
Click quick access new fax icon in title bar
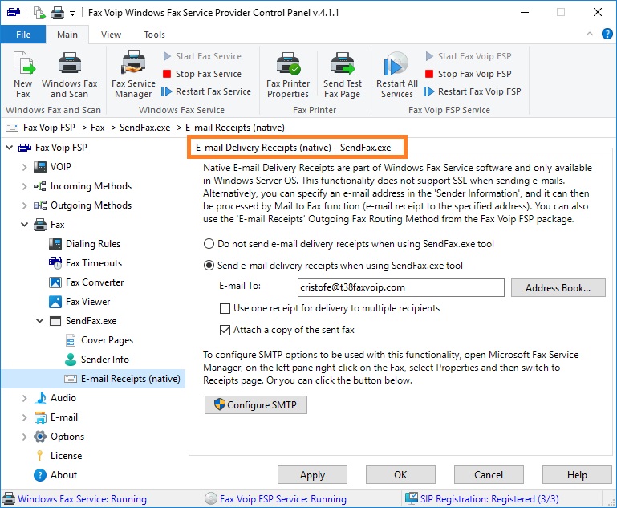(39, 13)
